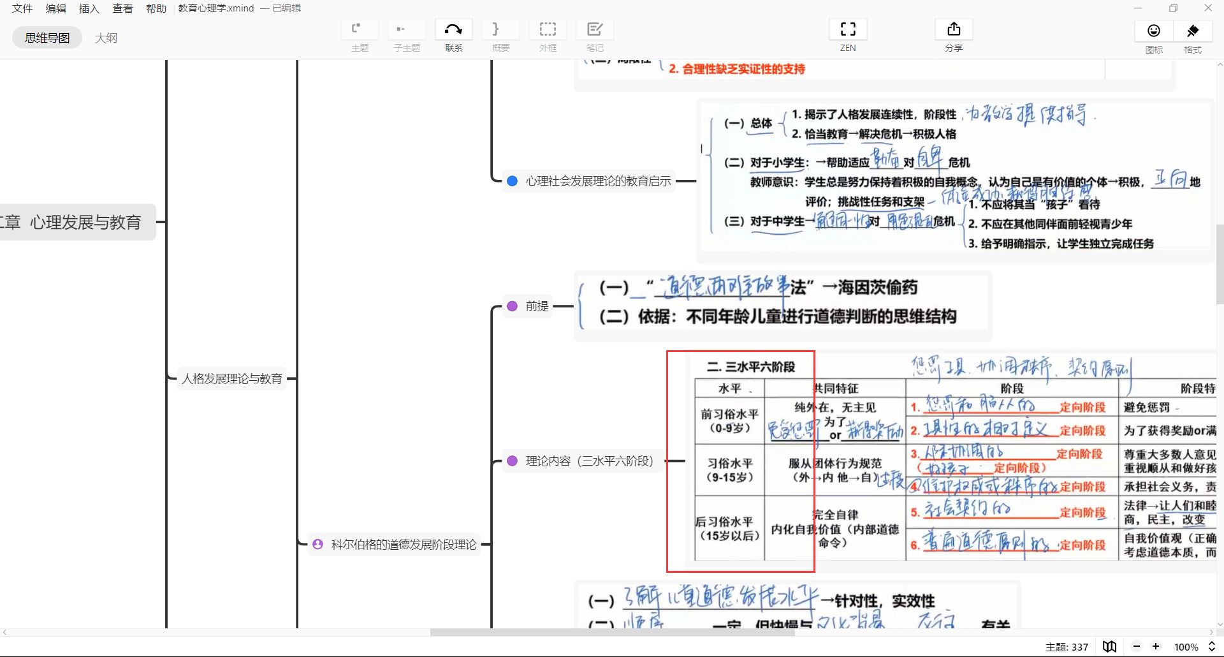Click the horizontal scrollbar thumb

coord(612,633)
